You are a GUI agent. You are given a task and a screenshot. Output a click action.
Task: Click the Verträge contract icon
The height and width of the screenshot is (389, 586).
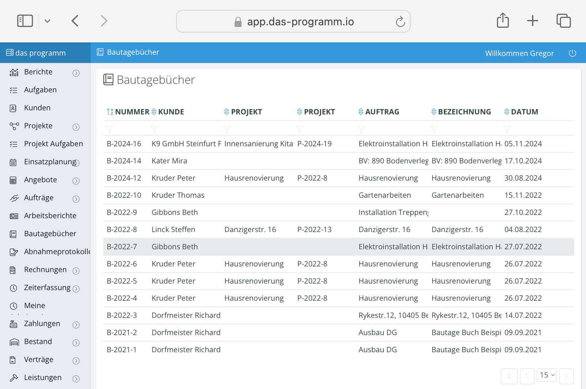[13, 360]
